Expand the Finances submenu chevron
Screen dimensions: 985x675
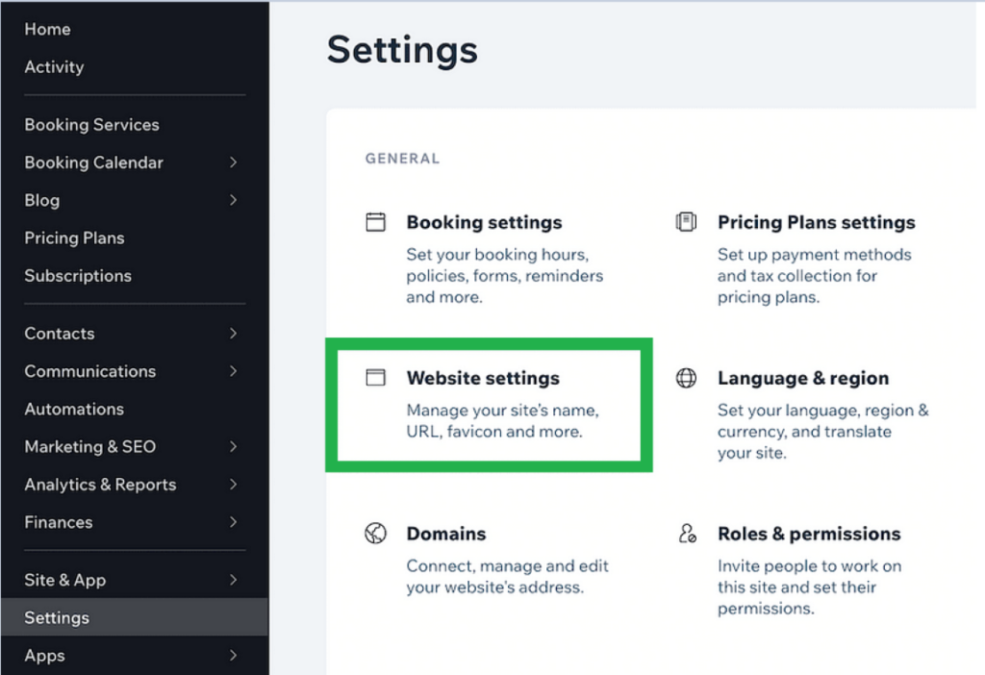pos(234,522)
